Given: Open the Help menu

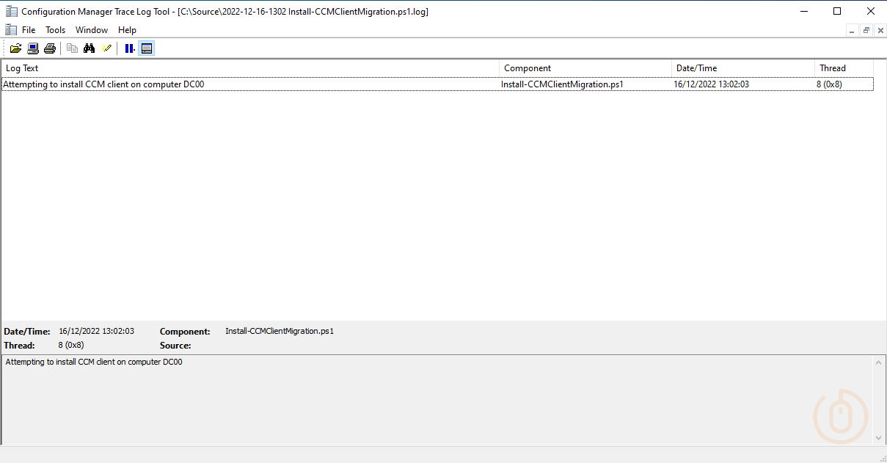Looking at the screenshot, I should click(128, 30).
